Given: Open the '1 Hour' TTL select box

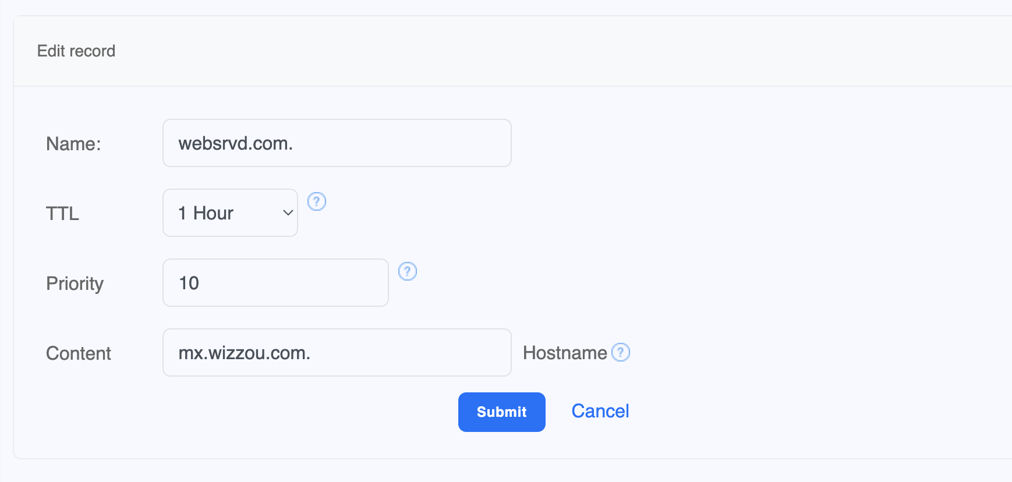Looking at the screenshot, I should 230,213.
